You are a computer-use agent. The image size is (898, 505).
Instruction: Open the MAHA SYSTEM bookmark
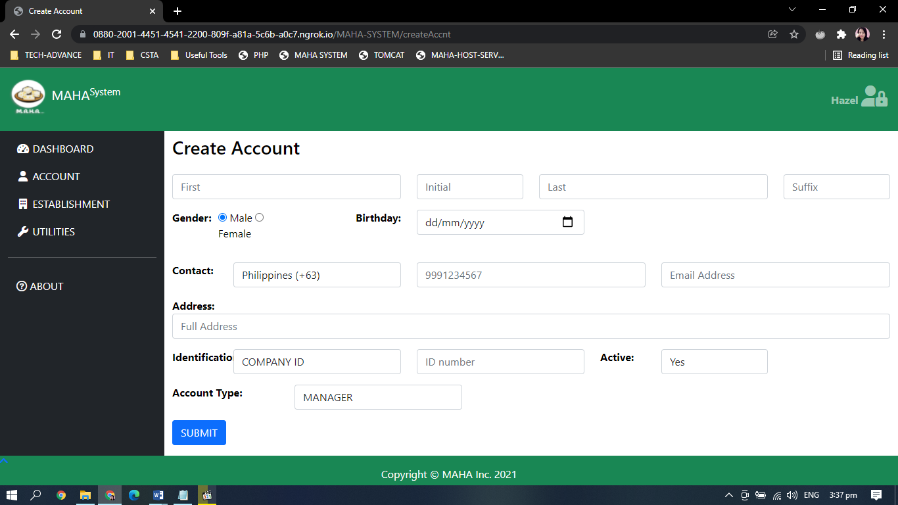[314, 55]
